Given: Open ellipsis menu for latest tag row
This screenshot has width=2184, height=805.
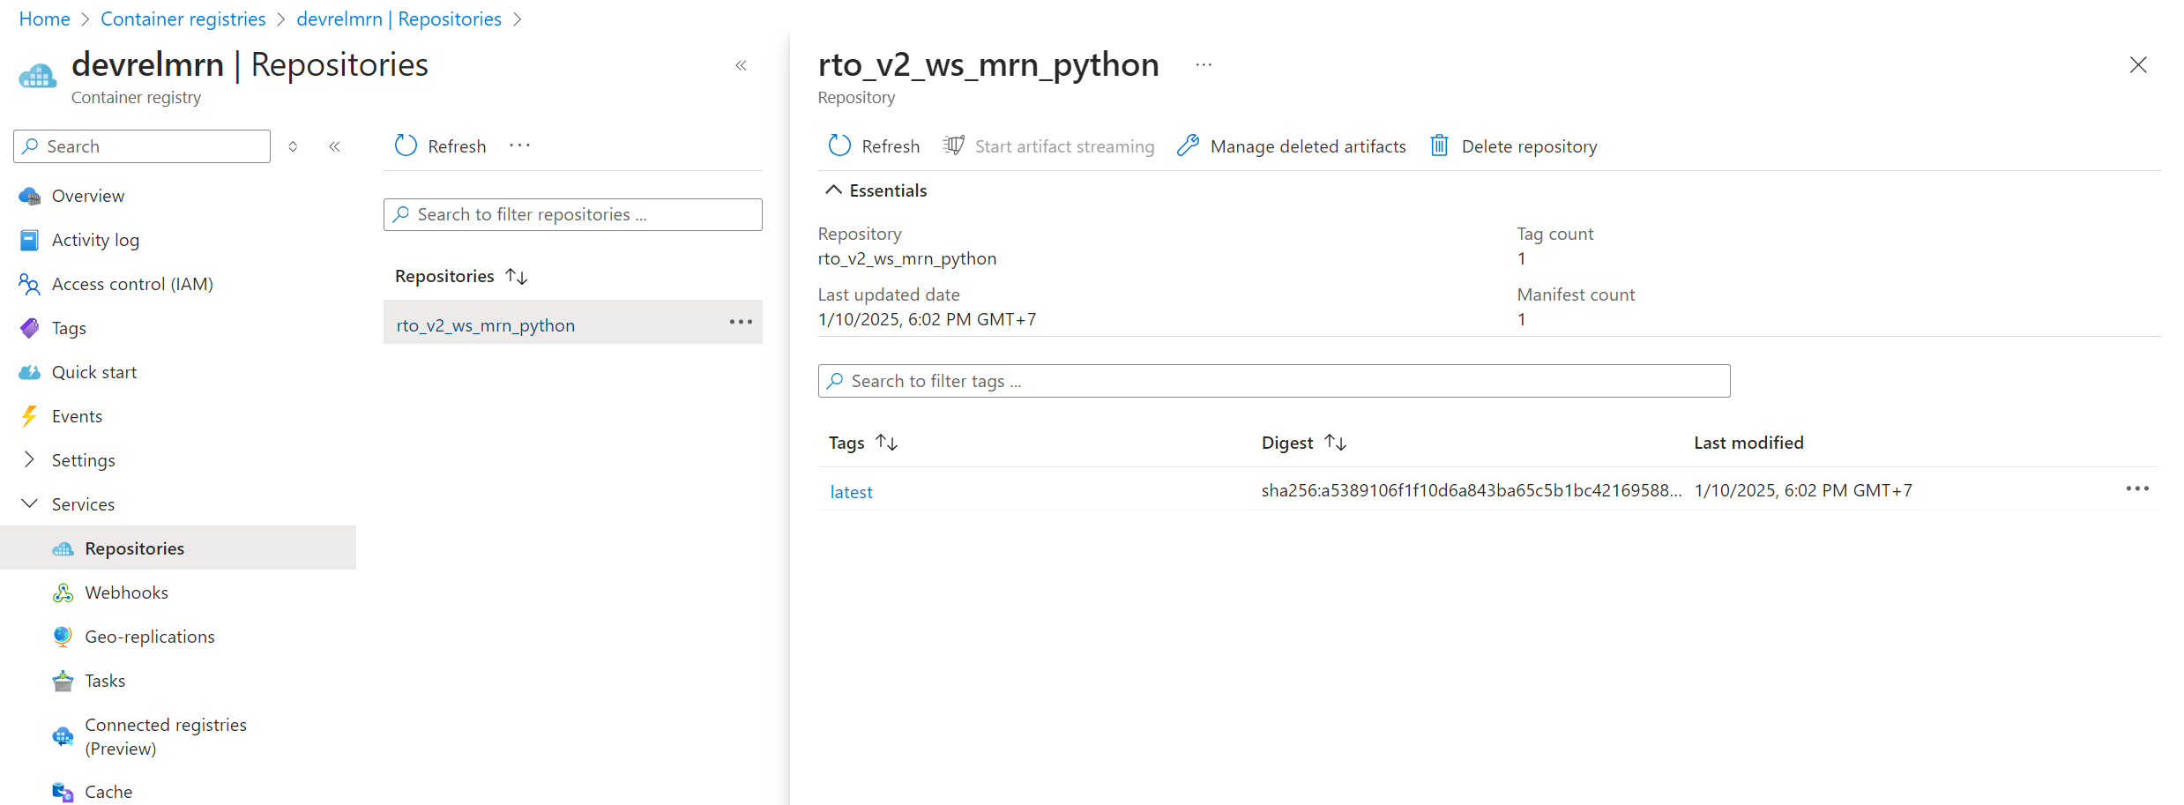Looking at the screenshot, I should [x=2137, y=488].
